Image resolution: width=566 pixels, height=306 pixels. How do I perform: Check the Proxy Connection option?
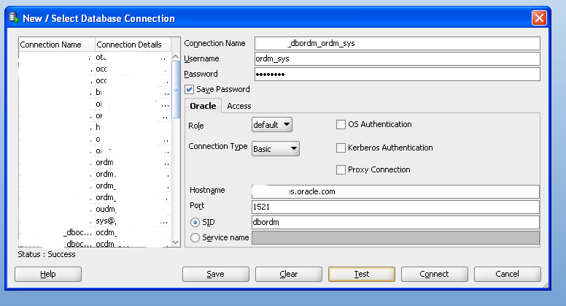[x=341, y=170]
